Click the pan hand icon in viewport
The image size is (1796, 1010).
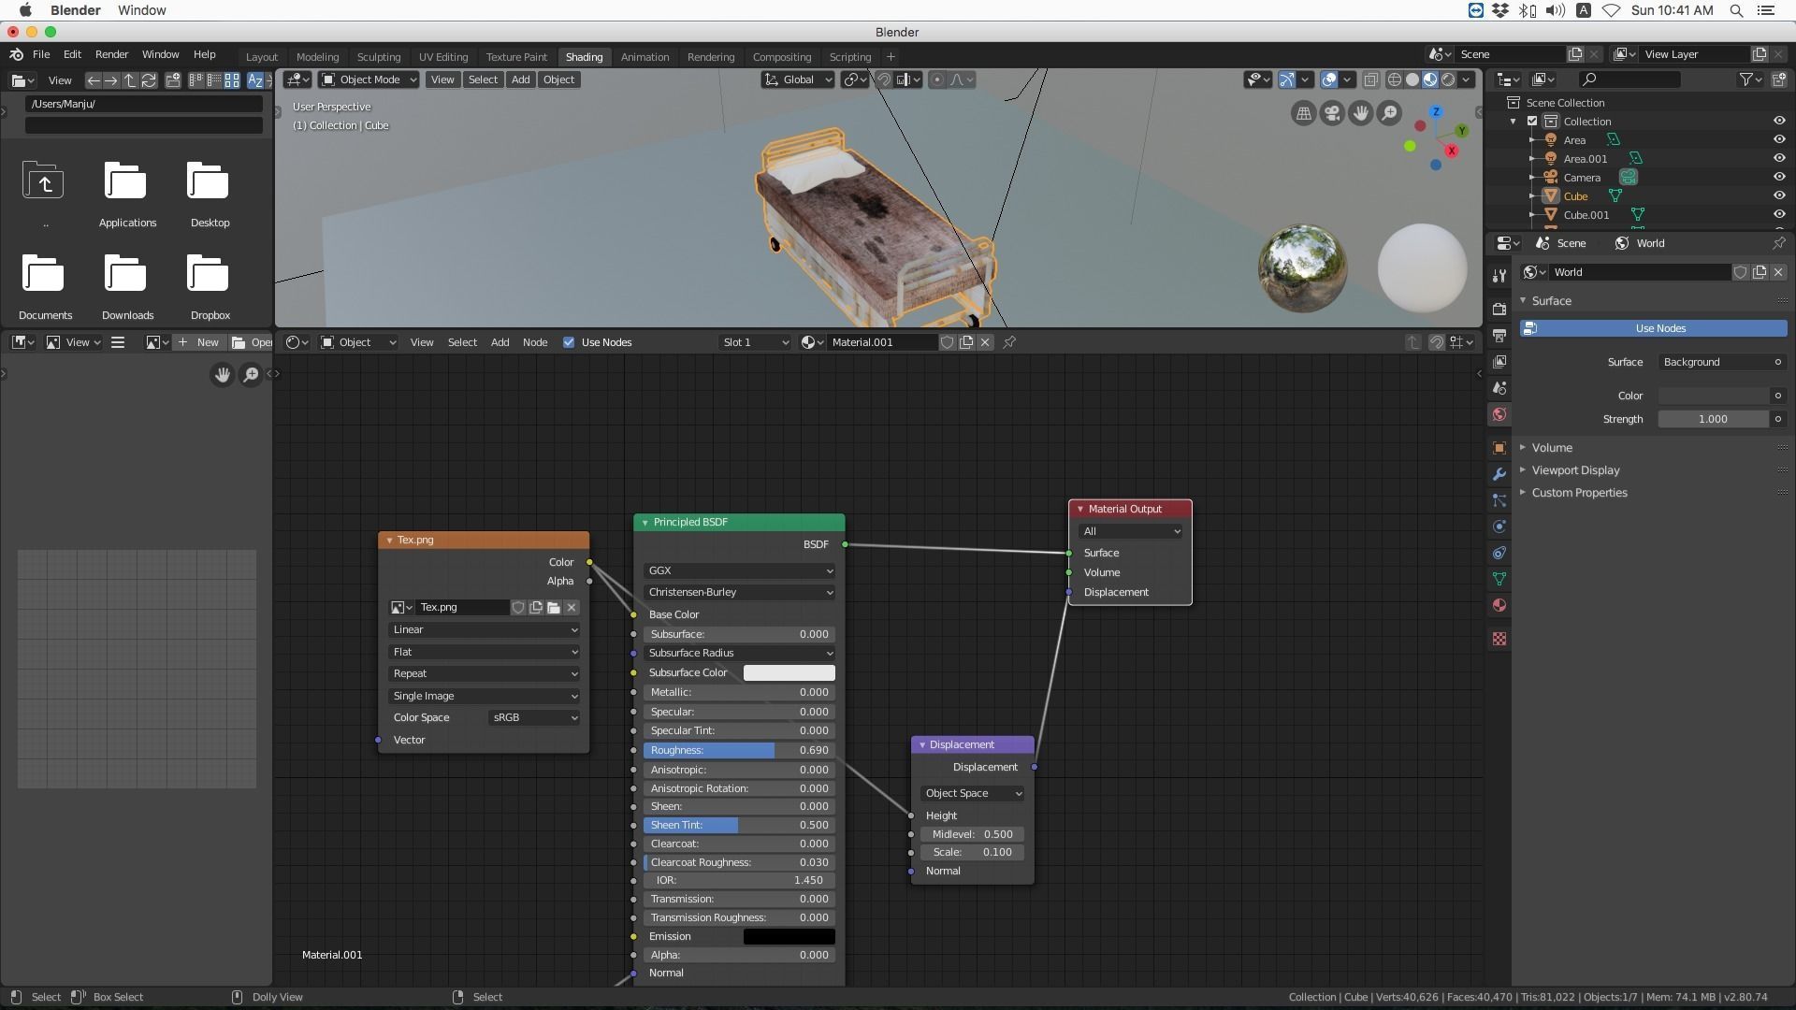1360,113
